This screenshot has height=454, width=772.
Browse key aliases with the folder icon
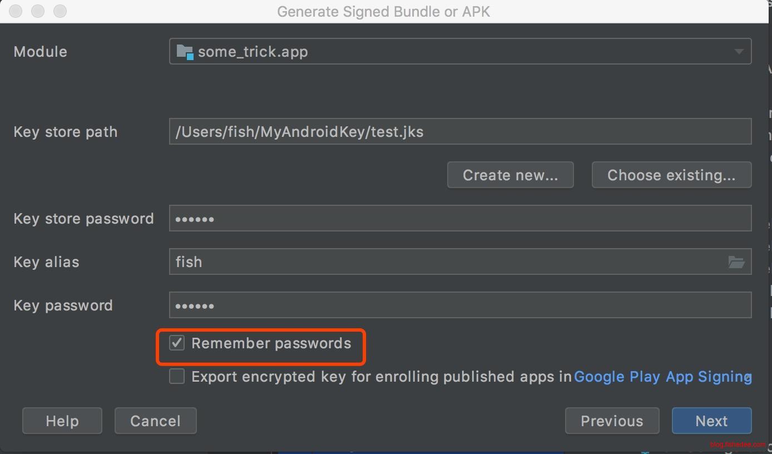pos(736,262)
